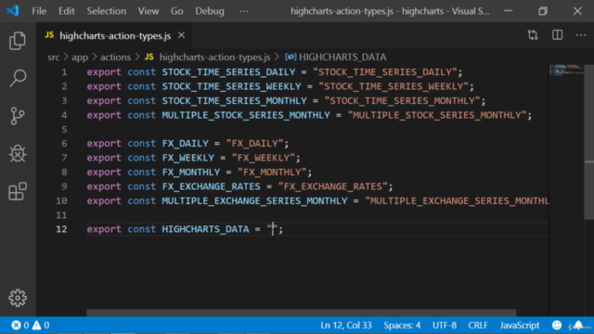Click the app breadcrumb segment
This screenshot has height=334, width=594.
80,58
